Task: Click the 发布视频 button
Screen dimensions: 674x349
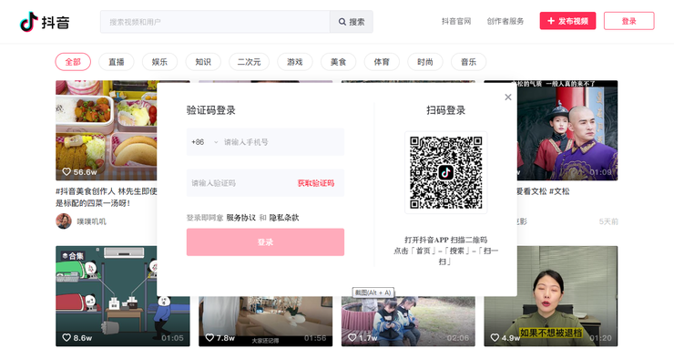Action: click(x=567, y=21)
